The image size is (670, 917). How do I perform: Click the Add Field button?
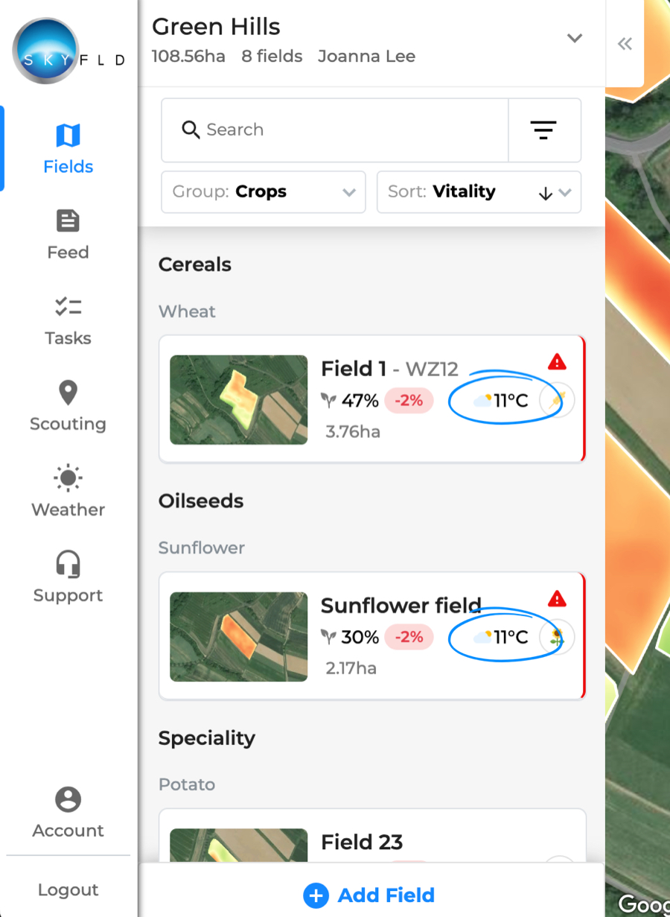tap(369, 895)
